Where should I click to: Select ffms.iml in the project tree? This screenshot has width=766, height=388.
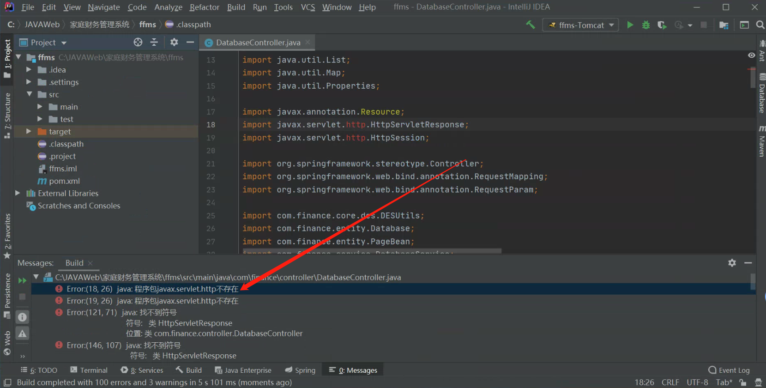point(63,169)
